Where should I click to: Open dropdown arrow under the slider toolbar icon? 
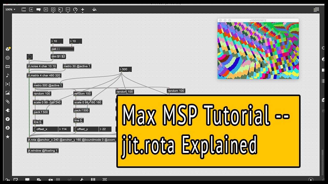(68, 12)
